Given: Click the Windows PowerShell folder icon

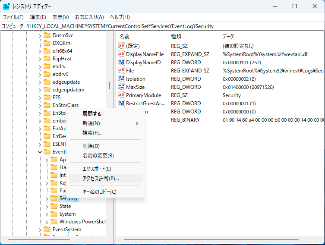Looking at the screenshot, I should (x=54, y=222).
